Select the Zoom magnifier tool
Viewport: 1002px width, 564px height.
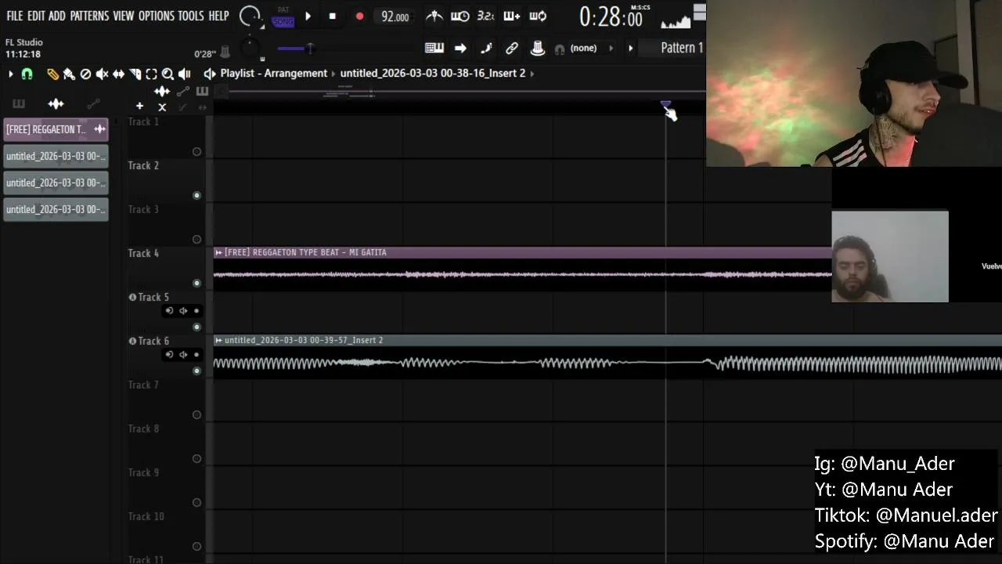click(x=168, y=74)
